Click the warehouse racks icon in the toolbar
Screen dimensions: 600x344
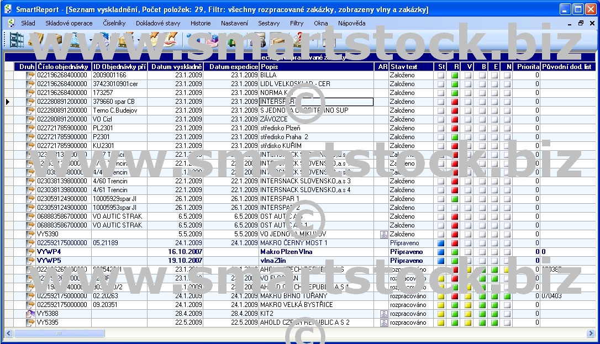click(x=17, y=40)
